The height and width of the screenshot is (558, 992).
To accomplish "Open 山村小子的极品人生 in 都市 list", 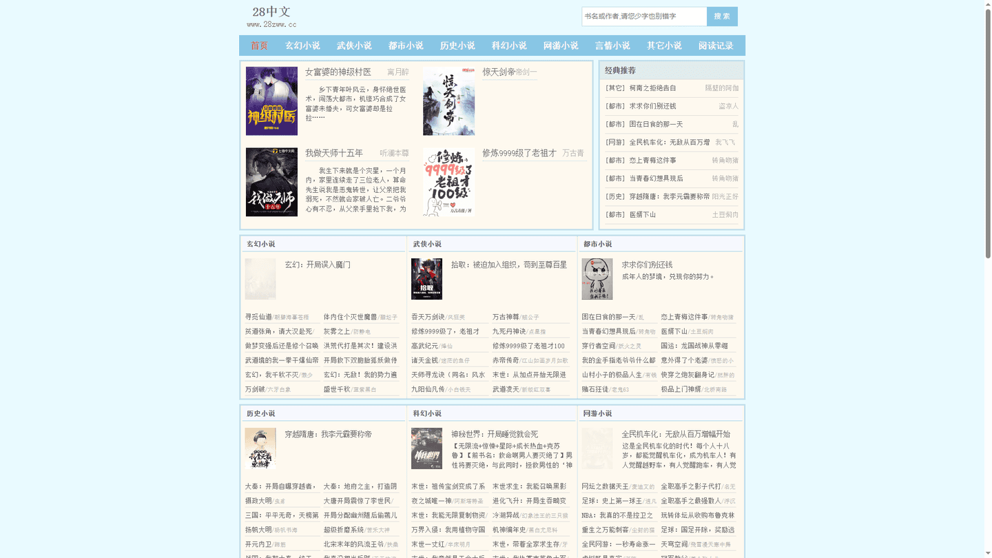I will (x=612, y=375).
